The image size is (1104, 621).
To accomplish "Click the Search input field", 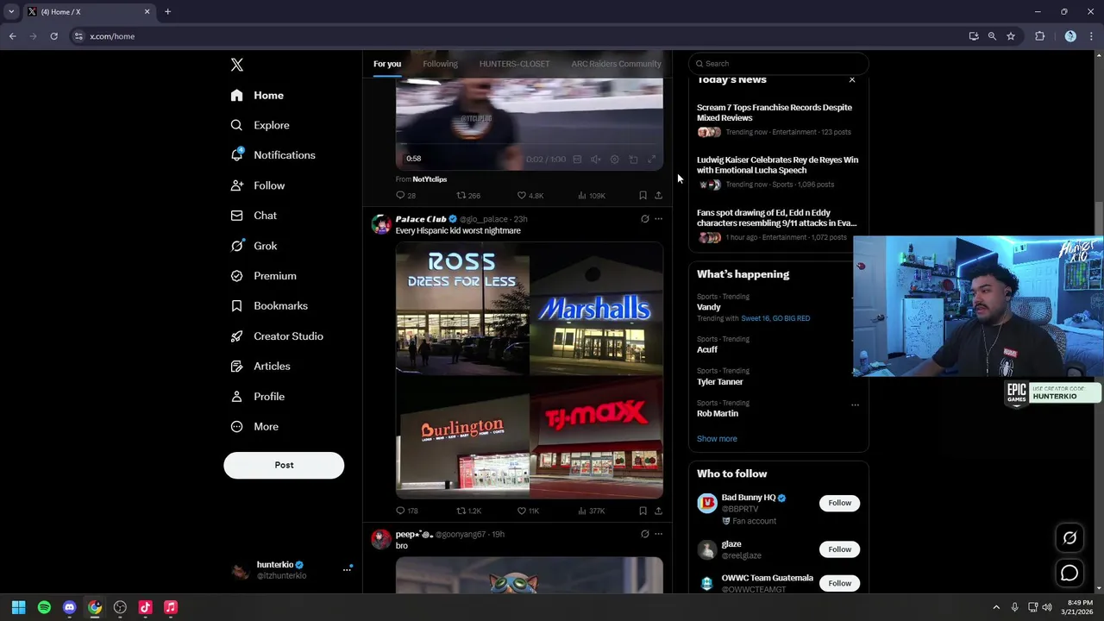I will coord(778,64).
